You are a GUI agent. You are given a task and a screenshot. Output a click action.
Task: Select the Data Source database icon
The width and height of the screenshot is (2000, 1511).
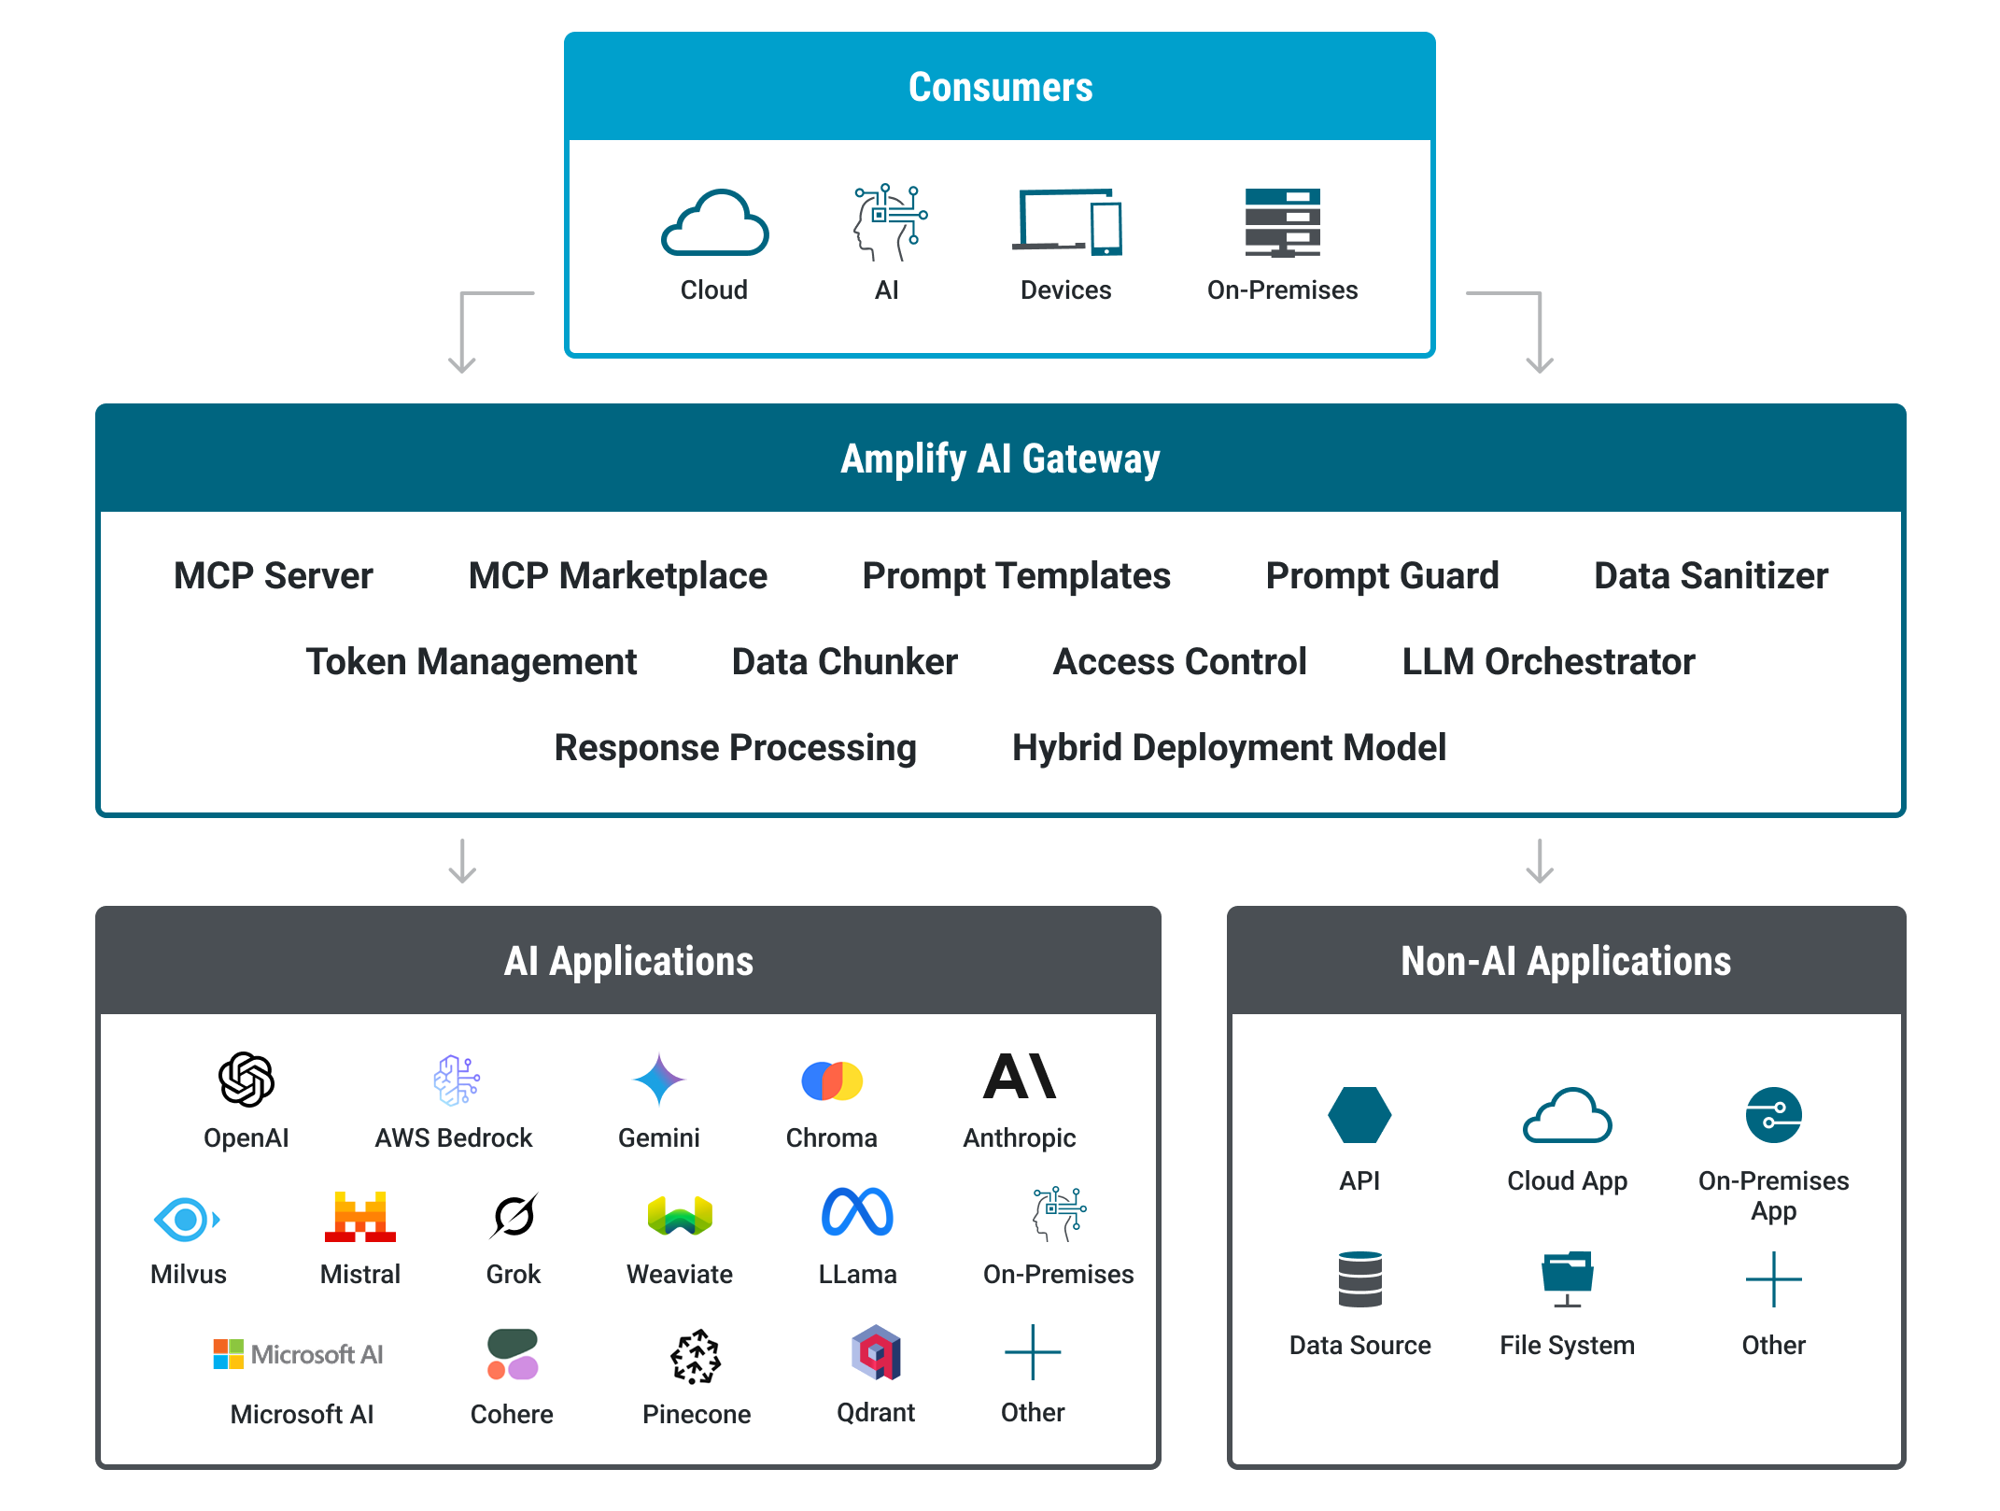[1359, 1278]
